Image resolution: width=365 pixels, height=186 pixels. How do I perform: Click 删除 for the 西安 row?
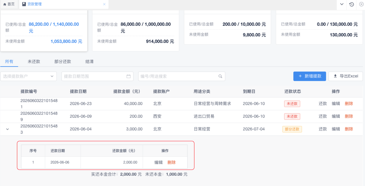[349, 116]
